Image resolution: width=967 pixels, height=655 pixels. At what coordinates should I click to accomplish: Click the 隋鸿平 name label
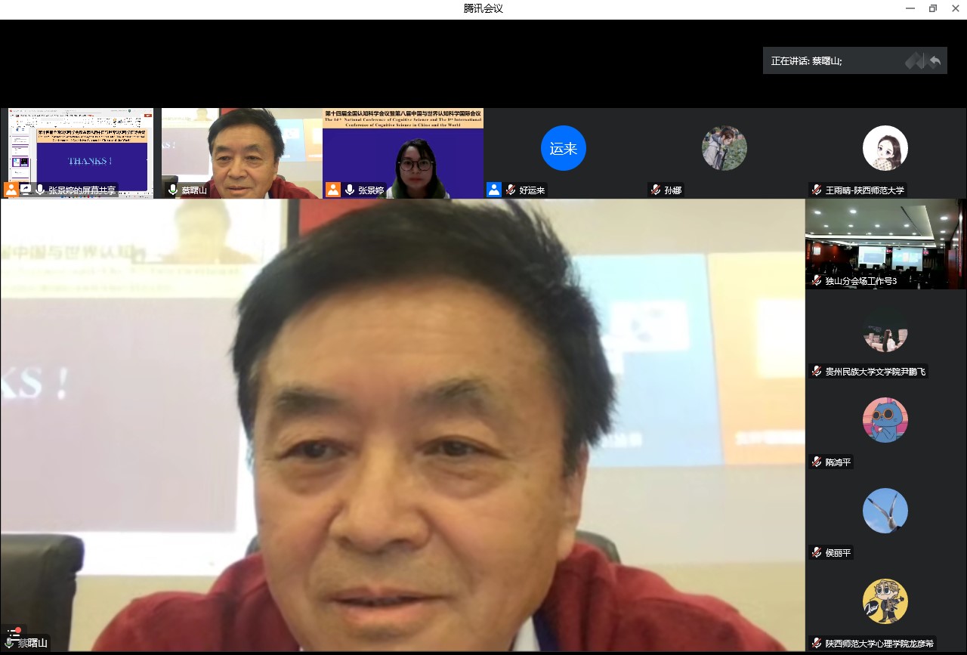point(838,462)
